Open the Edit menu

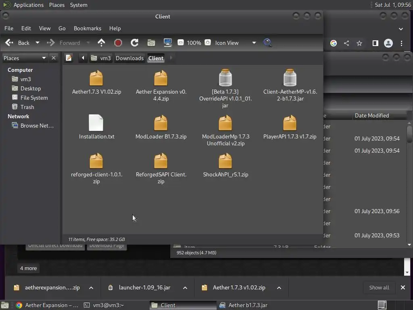(x=26, y=28)
